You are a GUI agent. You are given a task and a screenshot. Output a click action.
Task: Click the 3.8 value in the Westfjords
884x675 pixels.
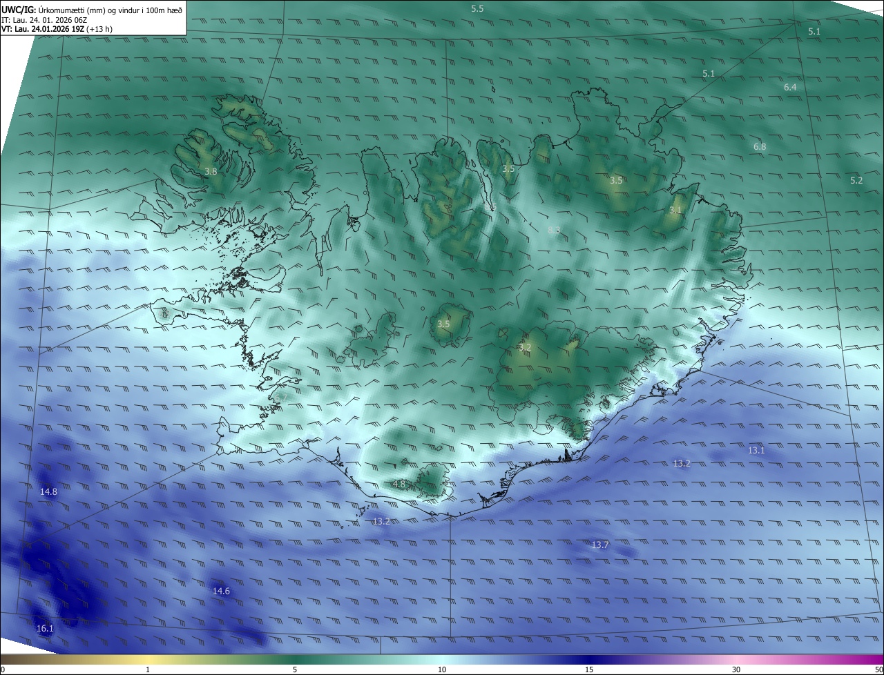point(211,171)
